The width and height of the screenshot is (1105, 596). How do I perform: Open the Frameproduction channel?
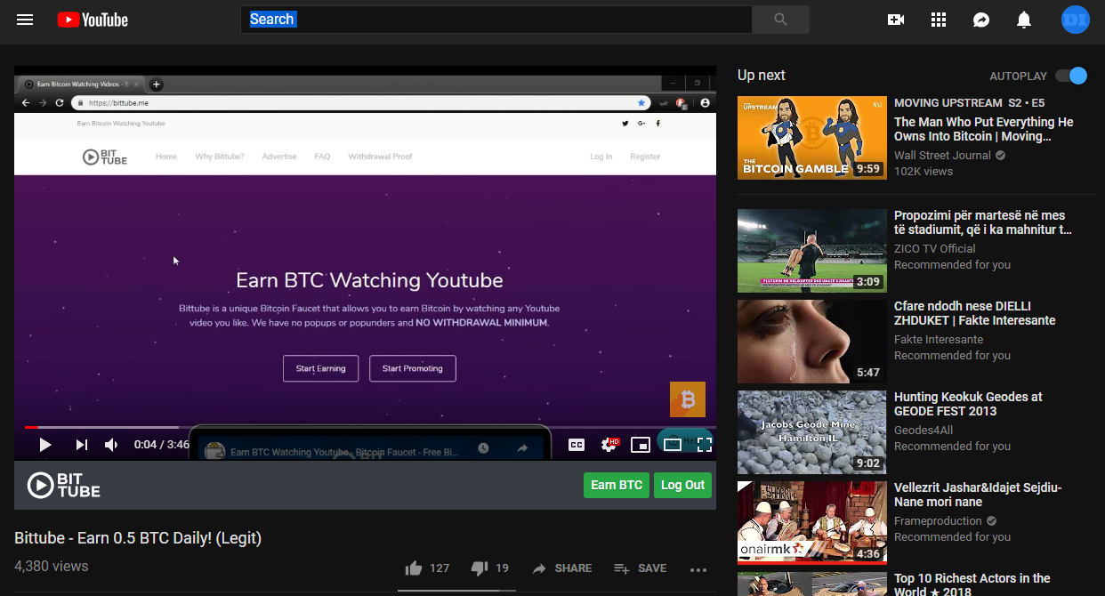click(x=938, y=521)
